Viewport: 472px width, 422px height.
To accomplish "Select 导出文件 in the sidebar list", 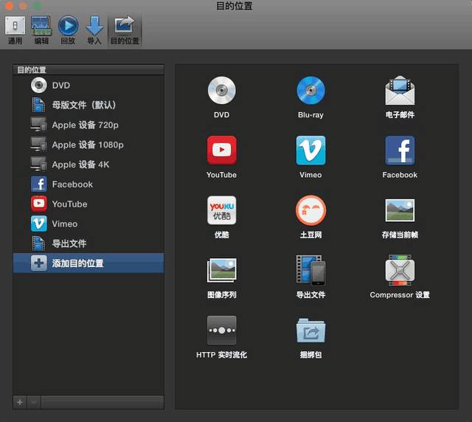I will 88,243.
